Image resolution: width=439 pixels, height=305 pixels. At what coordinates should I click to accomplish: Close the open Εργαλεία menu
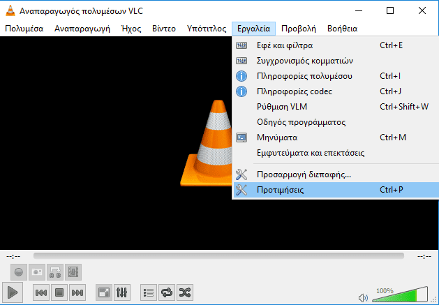tap(253, 29)
